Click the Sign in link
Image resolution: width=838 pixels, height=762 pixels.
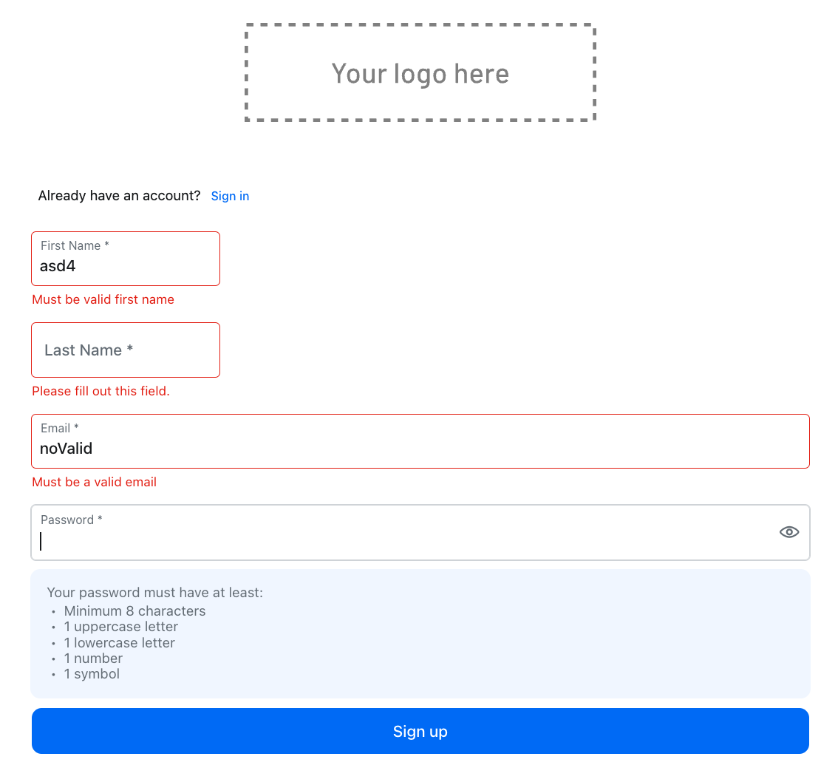(230, 196)
